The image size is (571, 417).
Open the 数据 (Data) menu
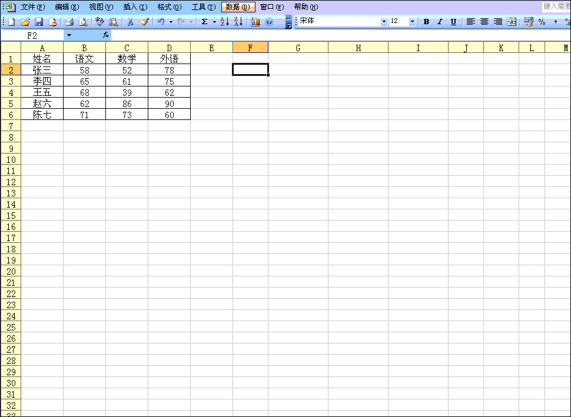238,7
